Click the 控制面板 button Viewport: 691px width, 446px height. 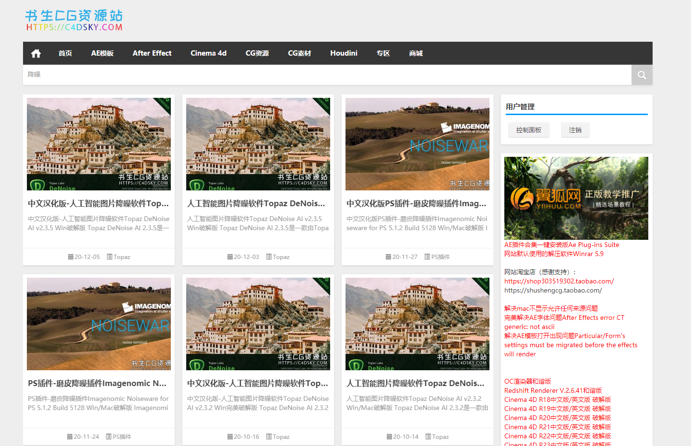(528, 130)
